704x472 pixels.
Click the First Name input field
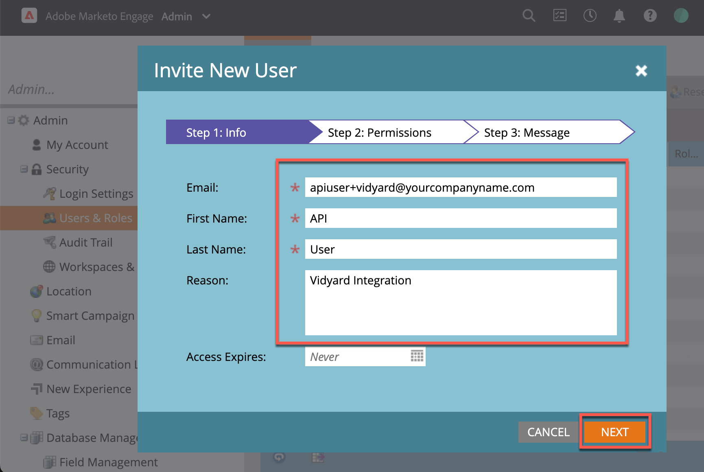(461, 218)
